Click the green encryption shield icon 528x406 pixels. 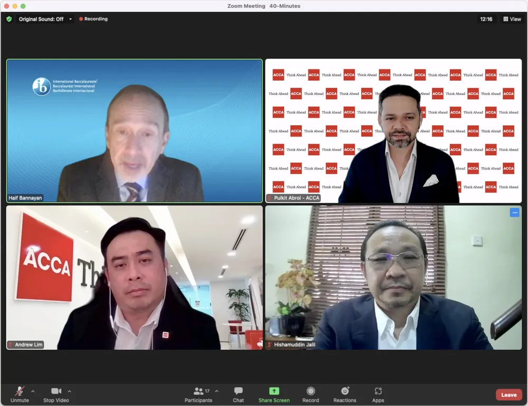coord(9,19)
